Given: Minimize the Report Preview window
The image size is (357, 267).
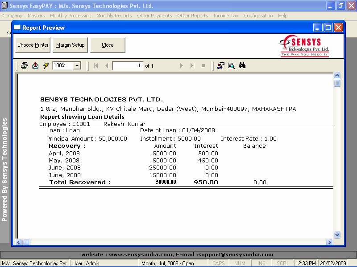Looking at the screenshot, I should (x=318, y=28).
